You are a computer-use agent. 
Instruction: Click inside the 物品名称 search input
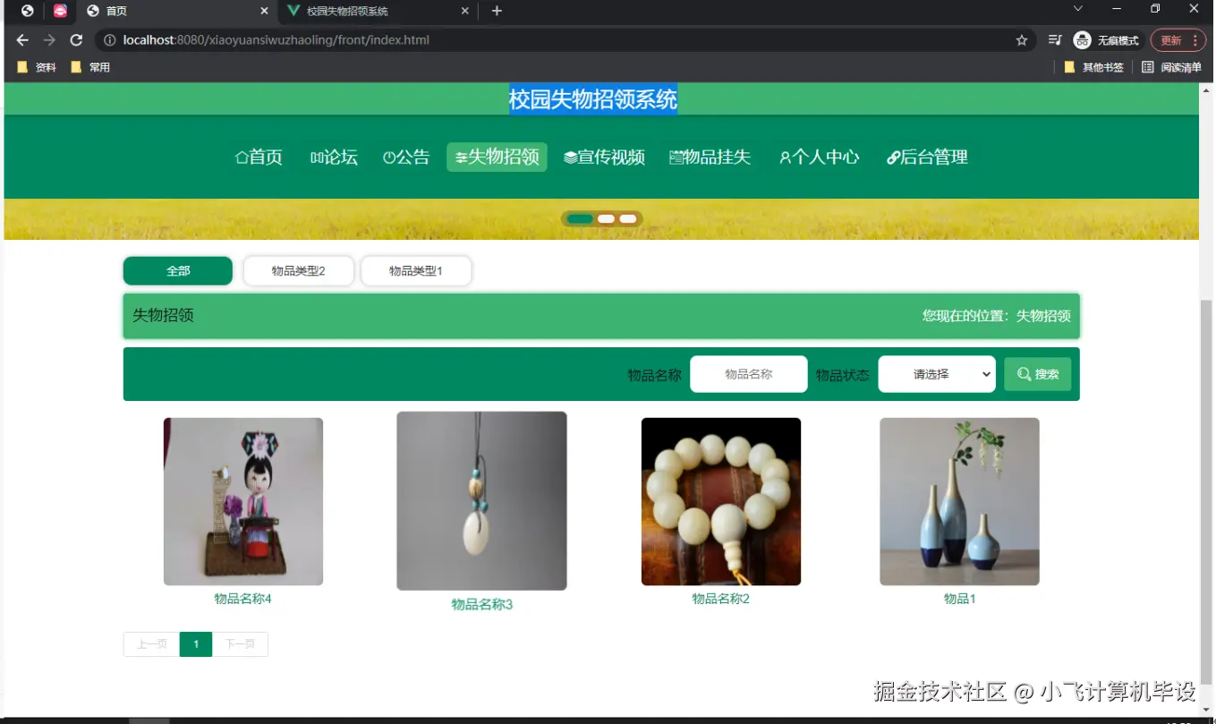tap(748, 373)
